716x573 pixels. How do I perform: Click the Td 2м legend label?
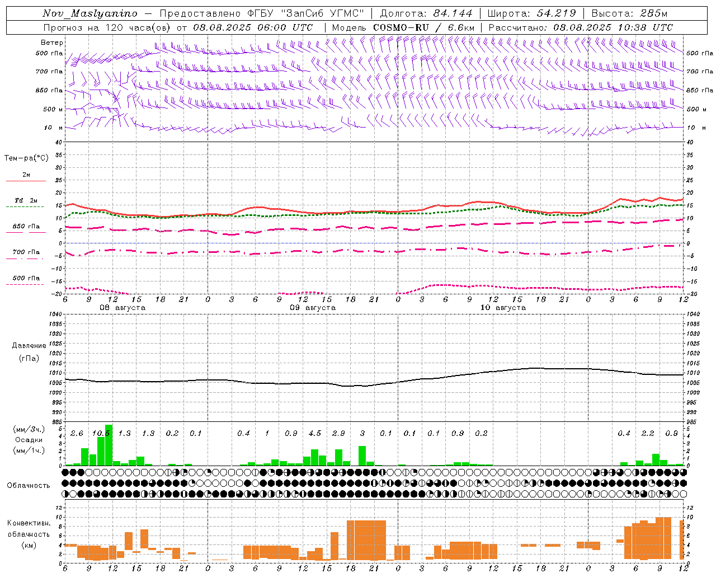pyautogui.click(x=26, y=200)
